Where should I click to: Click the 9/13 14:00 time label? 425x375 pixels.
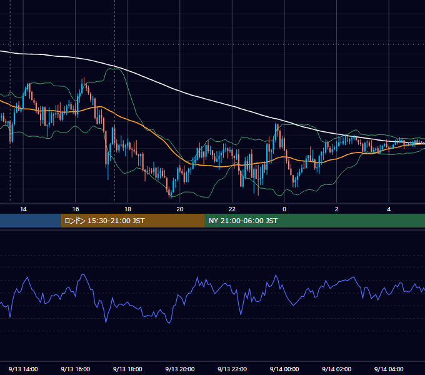23,369
